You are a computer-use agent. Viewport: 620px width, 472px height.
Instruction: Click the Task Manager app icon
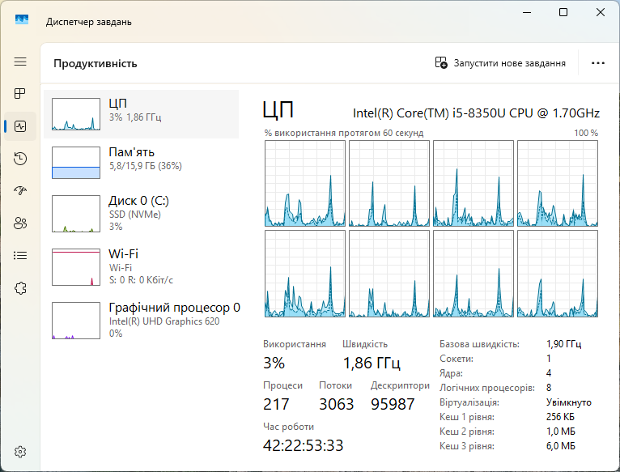pyautogui.click(x=22, y=19)
